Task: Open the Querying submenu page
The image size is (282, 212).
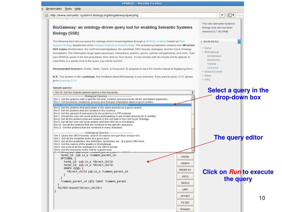Action: [x=213, y=68]
